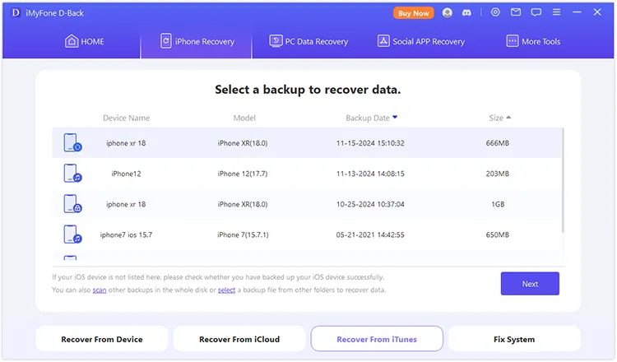Click the Next button

(530, 284)
